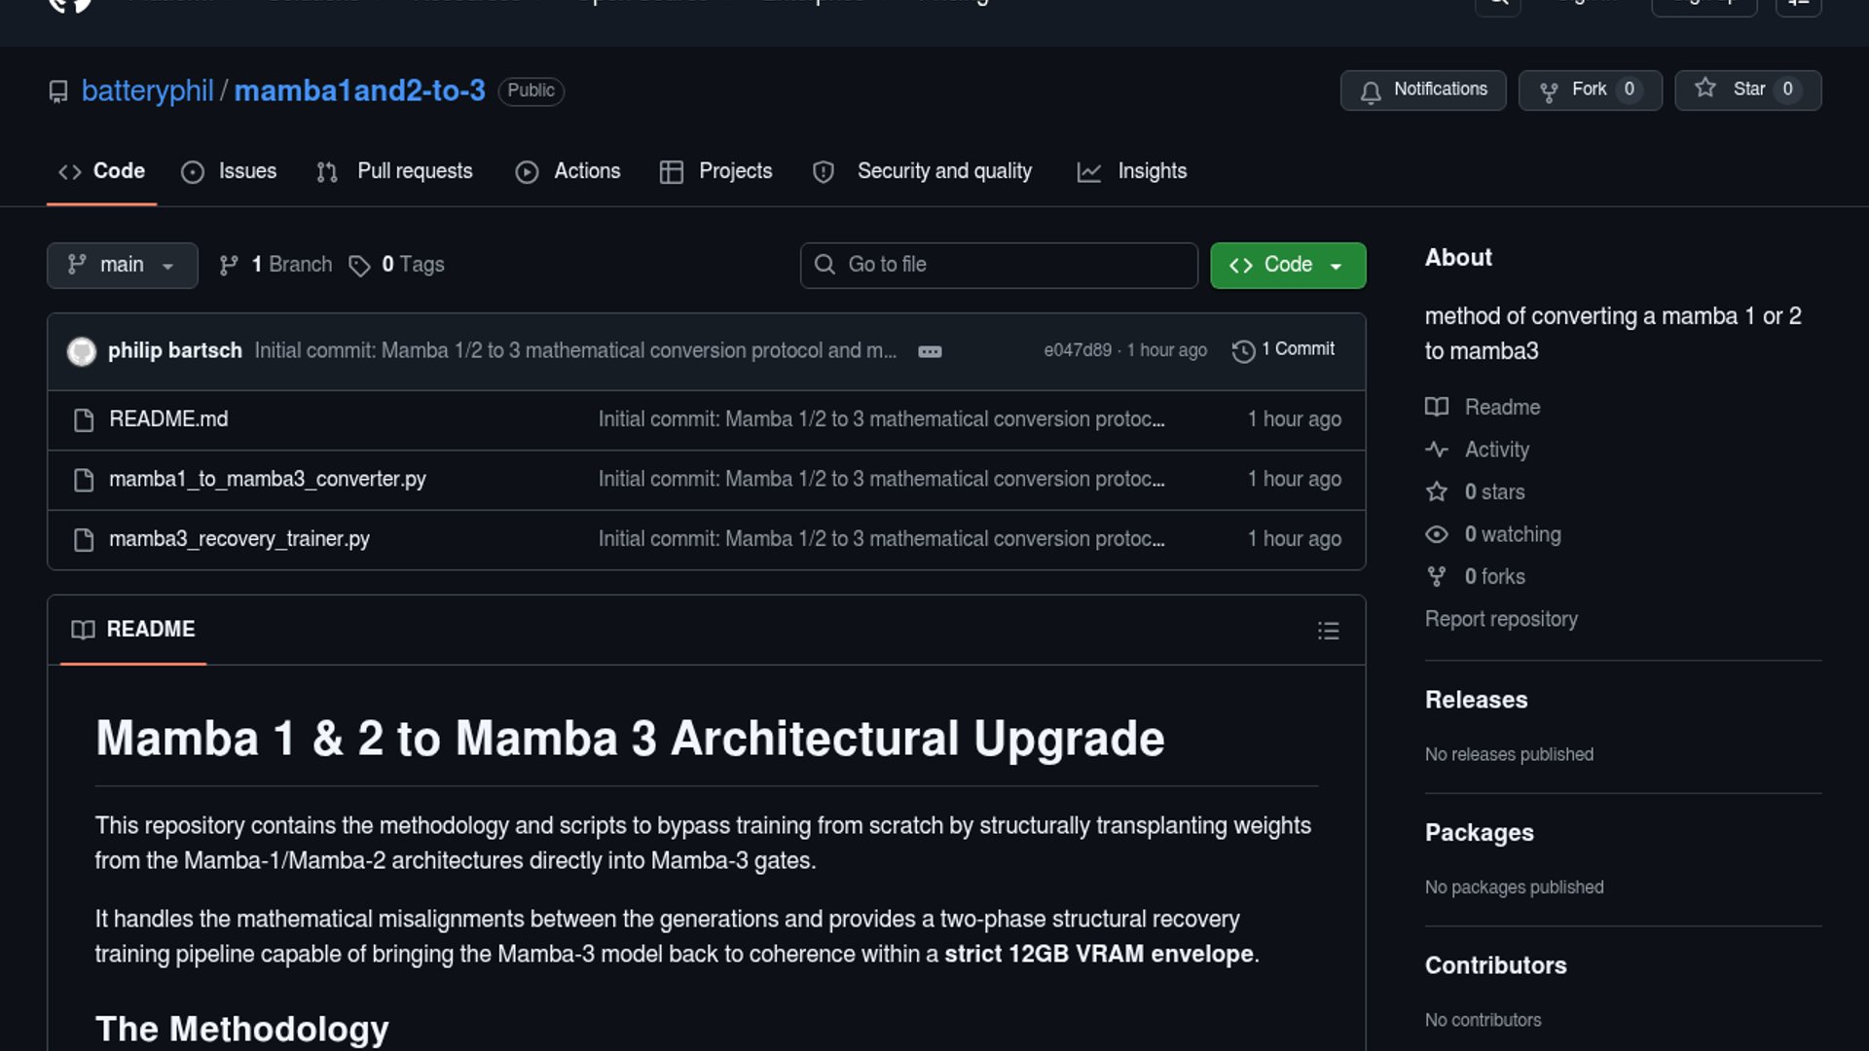
Task: Click the Notifications bell button
Action: 1422,90
